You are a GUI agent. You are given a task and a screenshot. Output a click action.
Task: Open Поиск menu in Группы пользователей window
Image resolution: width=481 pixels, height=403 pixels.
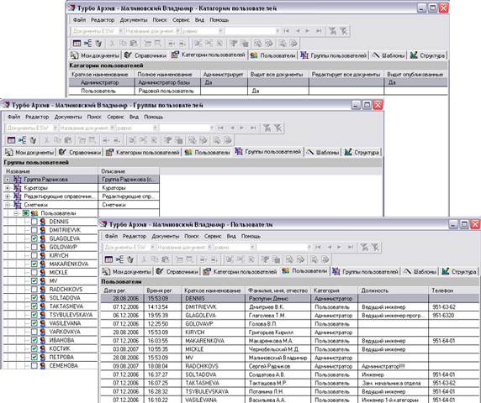94,117
